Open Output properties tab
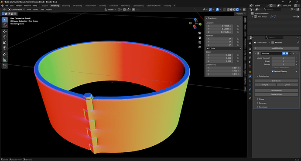The width and height of the screenshot is (301, 161). point(250,53)
